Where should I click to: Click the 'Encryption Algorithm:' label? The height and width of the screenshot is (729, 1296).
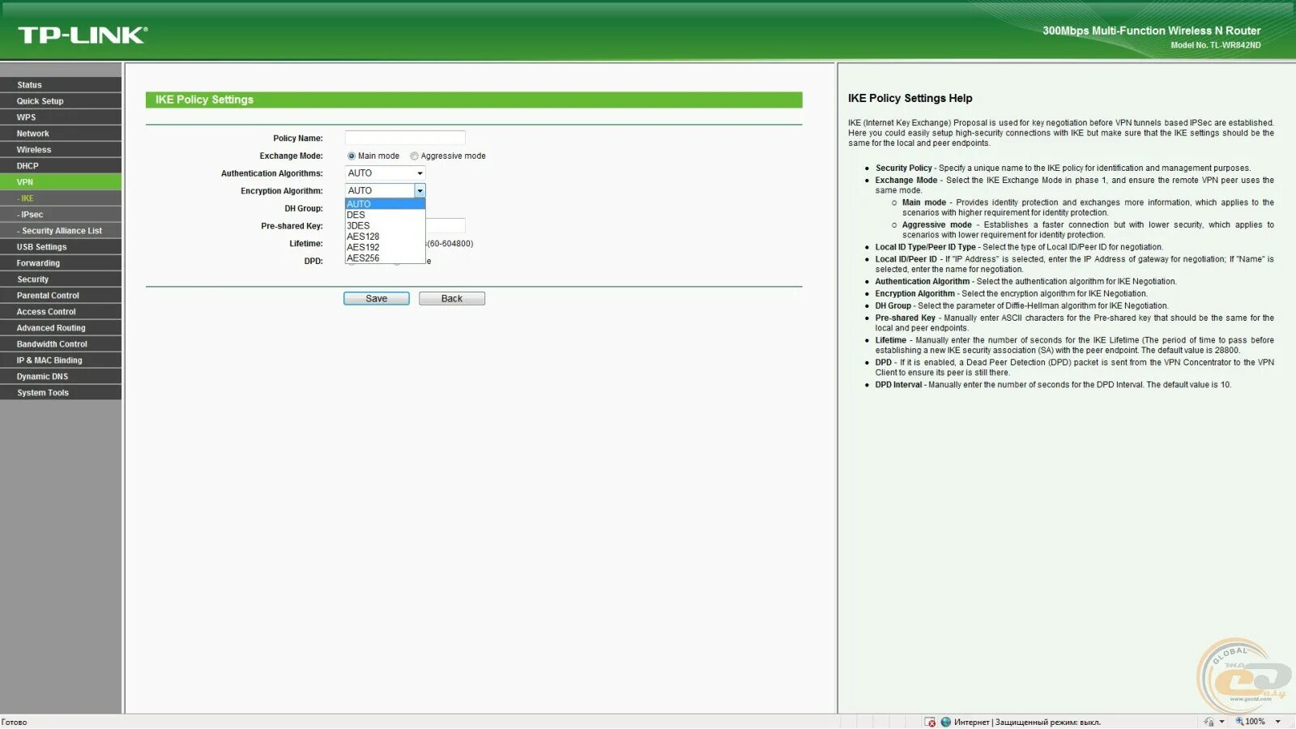[x=282, y=191]
